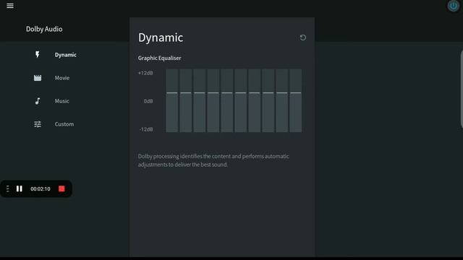The width and height of the screenshot is (463, 260).
Task: Click the 0dB scale label
Action: click(148, 101)
